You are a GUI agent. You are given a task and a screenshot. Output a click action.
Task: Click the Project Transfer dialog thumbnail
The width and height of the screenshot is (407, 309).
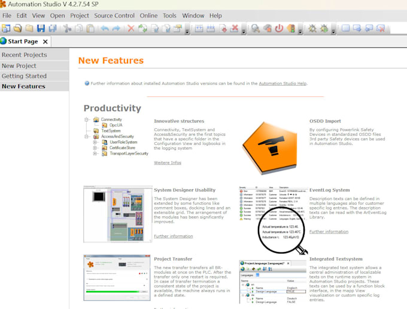(x=117, y=278)
